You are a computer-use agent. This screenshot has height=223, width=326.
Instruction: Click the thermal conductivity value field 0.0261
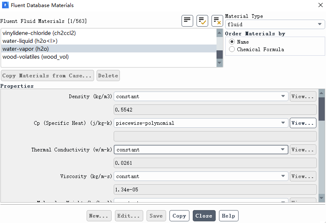pos(215,163)
